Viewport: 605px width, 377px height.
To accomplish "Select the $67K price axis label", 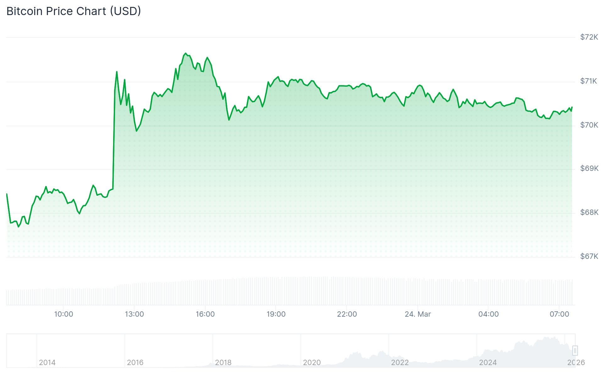I will point(589,257).
